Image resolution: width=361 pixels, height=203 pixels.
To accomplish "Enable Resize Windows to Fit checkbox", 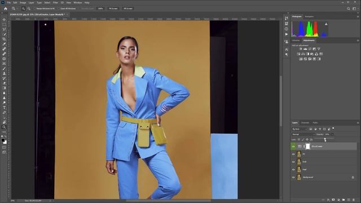I will pyautogui.click(x=35, y=8).
